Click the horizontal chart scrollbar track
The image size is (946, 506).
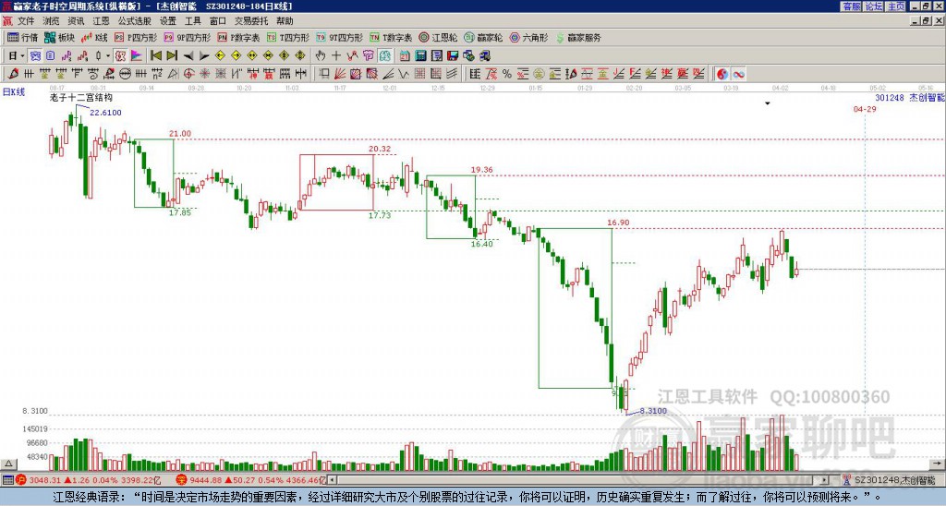point(579,480)
